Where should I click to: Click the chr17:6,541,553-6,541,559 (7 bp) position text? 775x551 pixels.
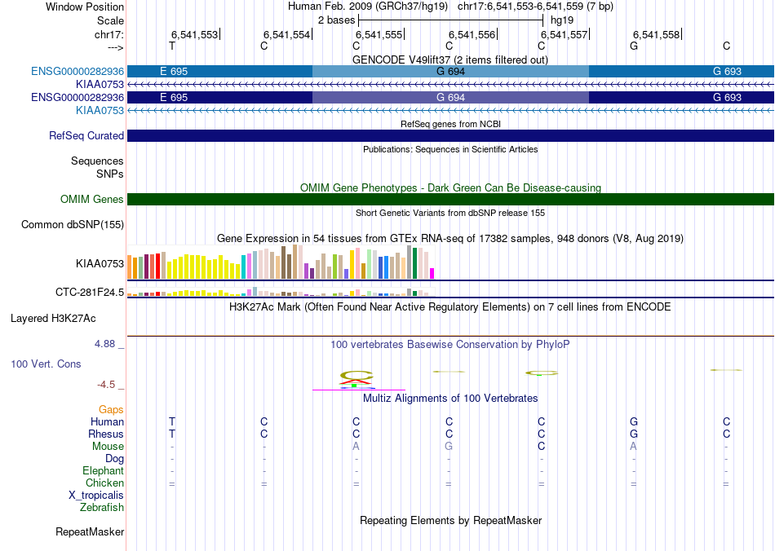535,7
